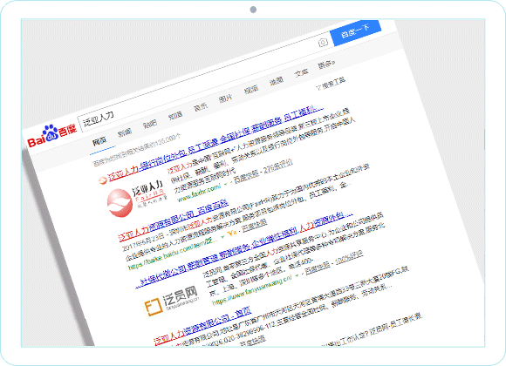This screenshot has width=506, height=366.
Task: Expand the arrow next to www.fairhr.com
Action: (x=226, y=184)
